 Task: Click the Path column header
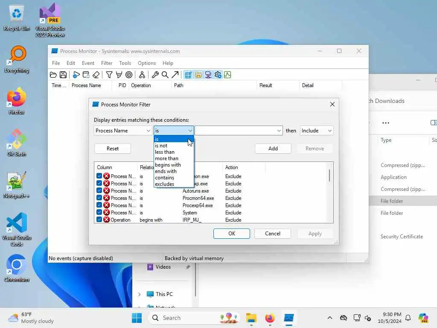click(213, 85)
